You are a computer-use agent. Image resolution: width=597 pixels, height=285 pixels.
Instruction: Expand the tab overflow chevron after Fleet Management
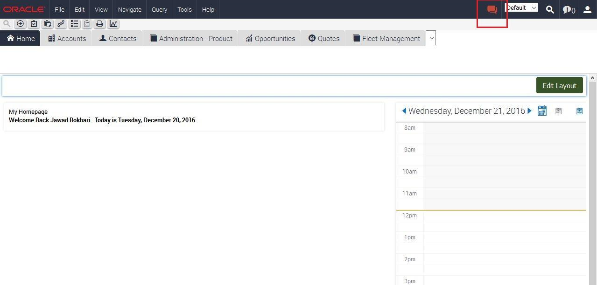coord(431,38)
